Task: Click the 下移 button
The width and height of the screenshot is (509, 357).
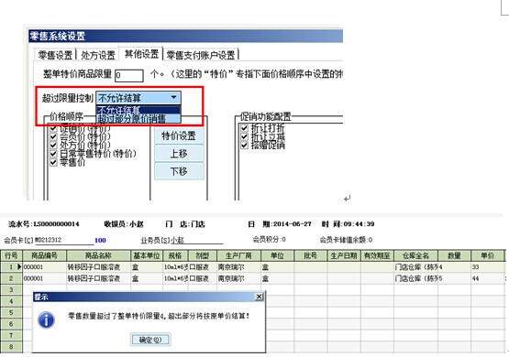Action: coord(179,171)
